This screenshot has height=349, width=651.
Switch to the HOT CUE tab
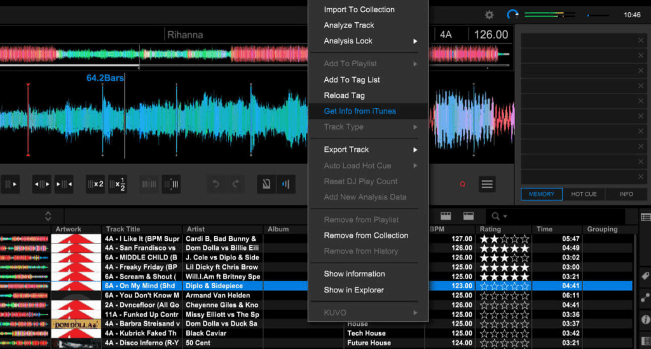583,194
